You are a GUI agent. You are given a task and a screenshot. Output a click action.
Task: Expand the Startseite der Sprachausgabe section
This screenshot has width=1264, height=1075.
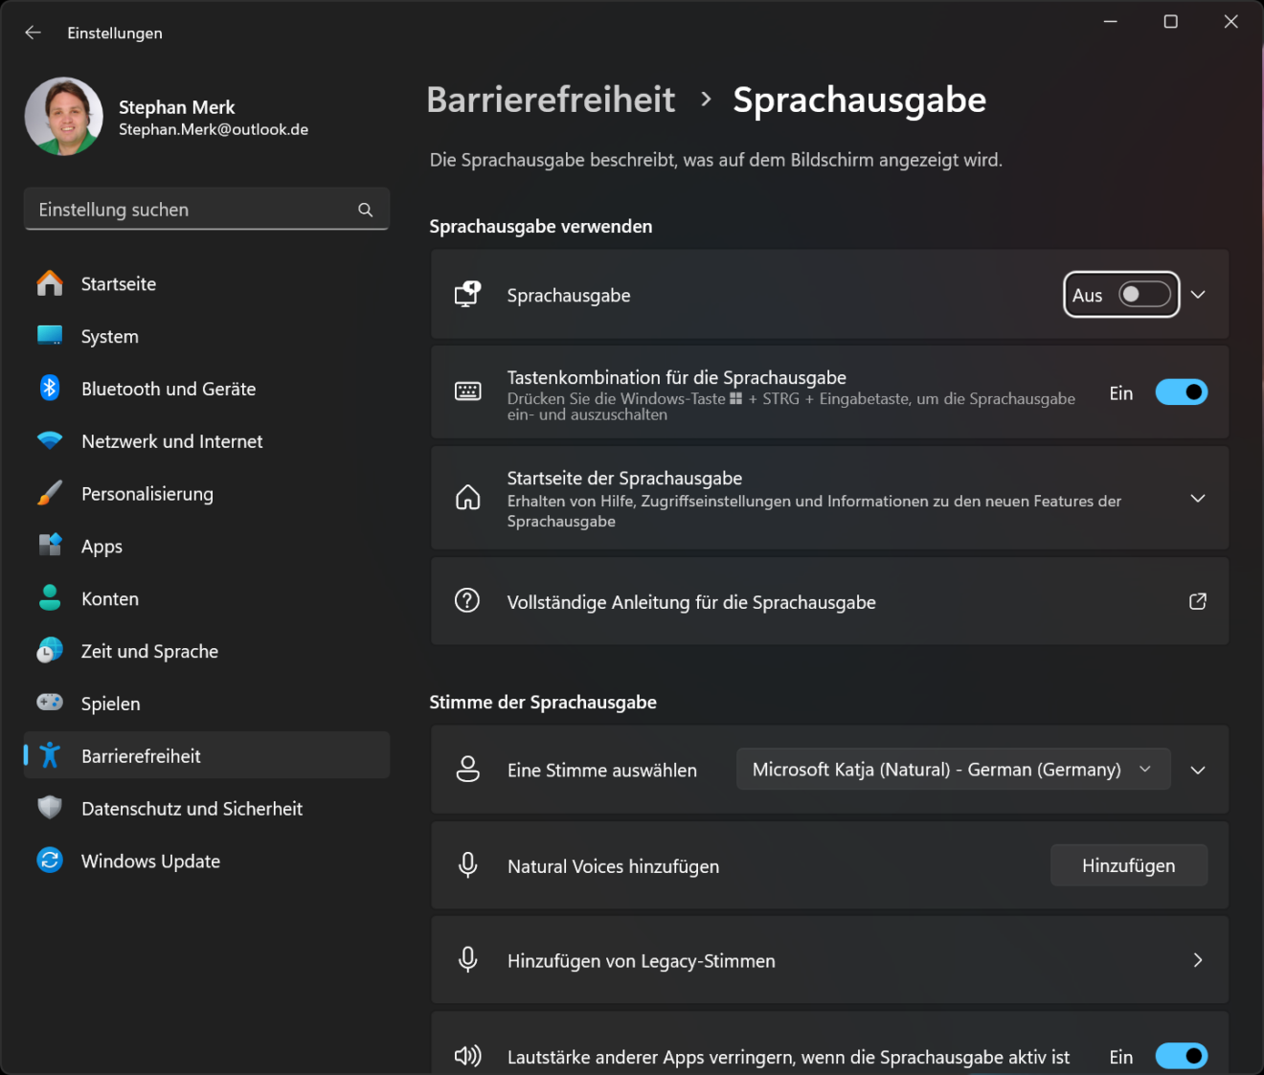pyautogui.click(x=1197, y=498)
